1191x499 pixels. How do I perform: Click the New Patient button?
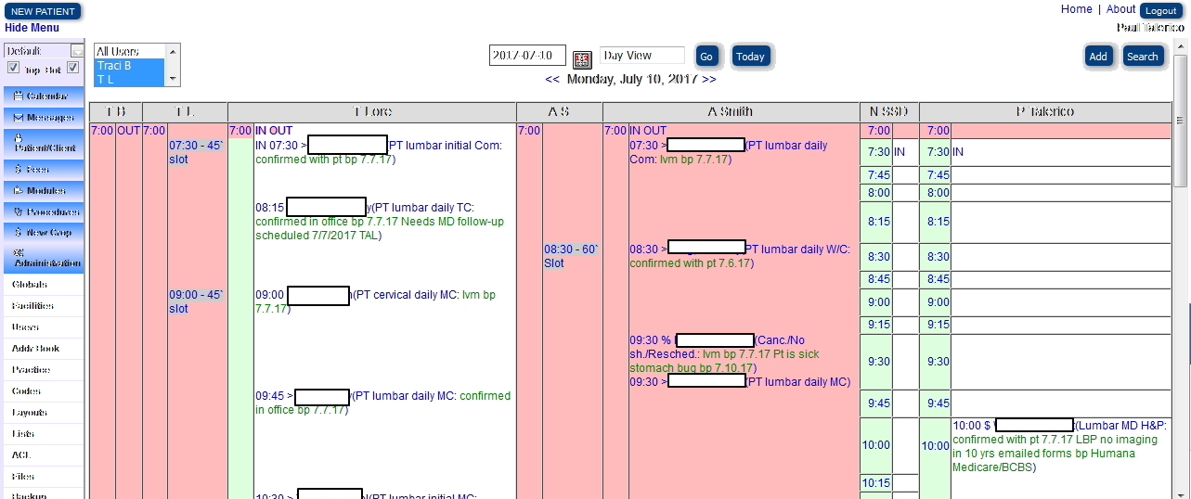pos(42,11)
